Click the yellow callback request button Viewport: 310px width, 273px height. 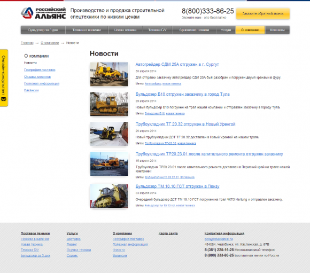(x=263, y=14)
